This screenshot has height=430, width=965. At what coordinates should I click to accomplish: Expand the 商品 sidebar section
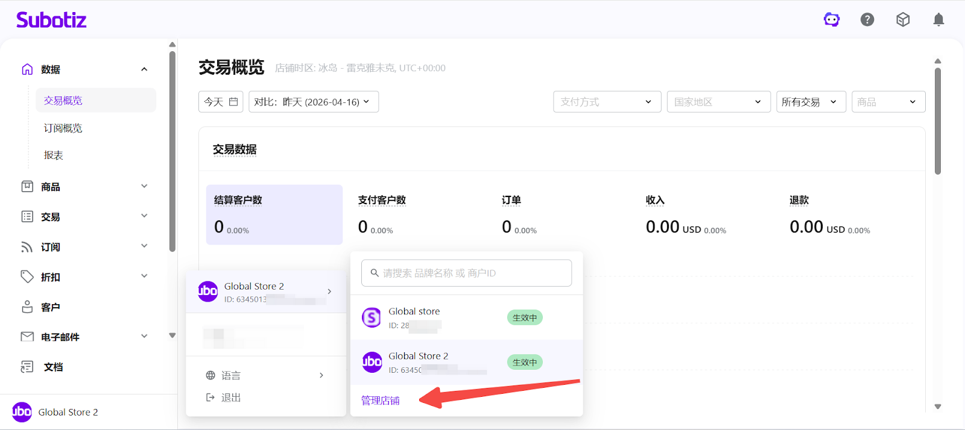[144, 187]
